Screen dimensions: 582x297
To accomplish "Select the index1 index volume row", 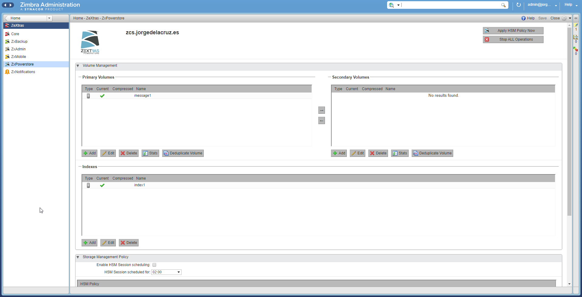I will [x=318, y=185].
